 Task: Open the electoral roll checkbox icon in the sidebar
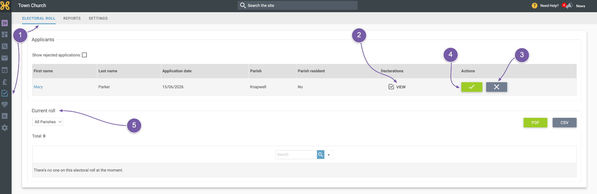(x=4, y=93)
